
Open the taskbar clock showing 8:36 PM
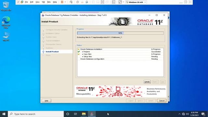coord(194,114)
